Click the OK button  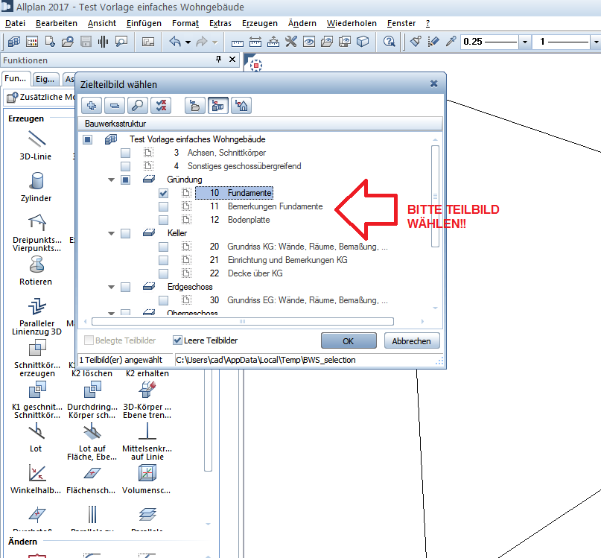point(349,340)
